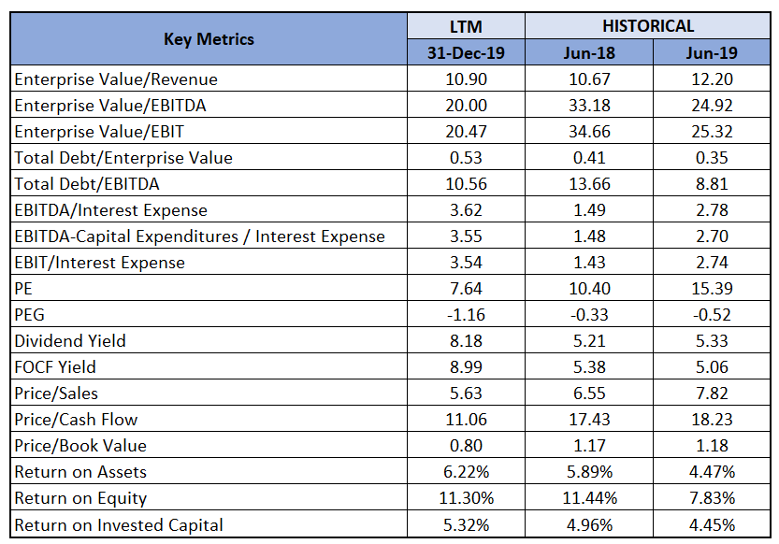Click the 31-Dec-19 date header
Screen dimensions: 779x544
pyautogui.click(x=466, y=52)
